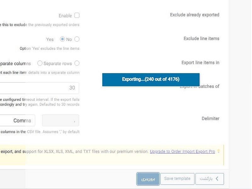Open the Upgrade to Order Import Export Pro link
The height and width of the screenshot is (189, 252).
pyautogui.click(x=182, y=152)
